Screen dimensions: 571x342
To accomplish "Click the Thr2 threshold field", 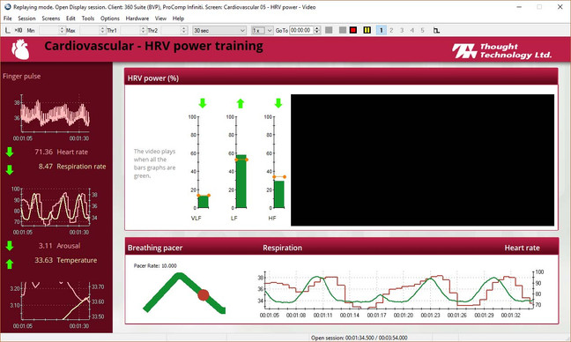I will [x=171, y=30].
